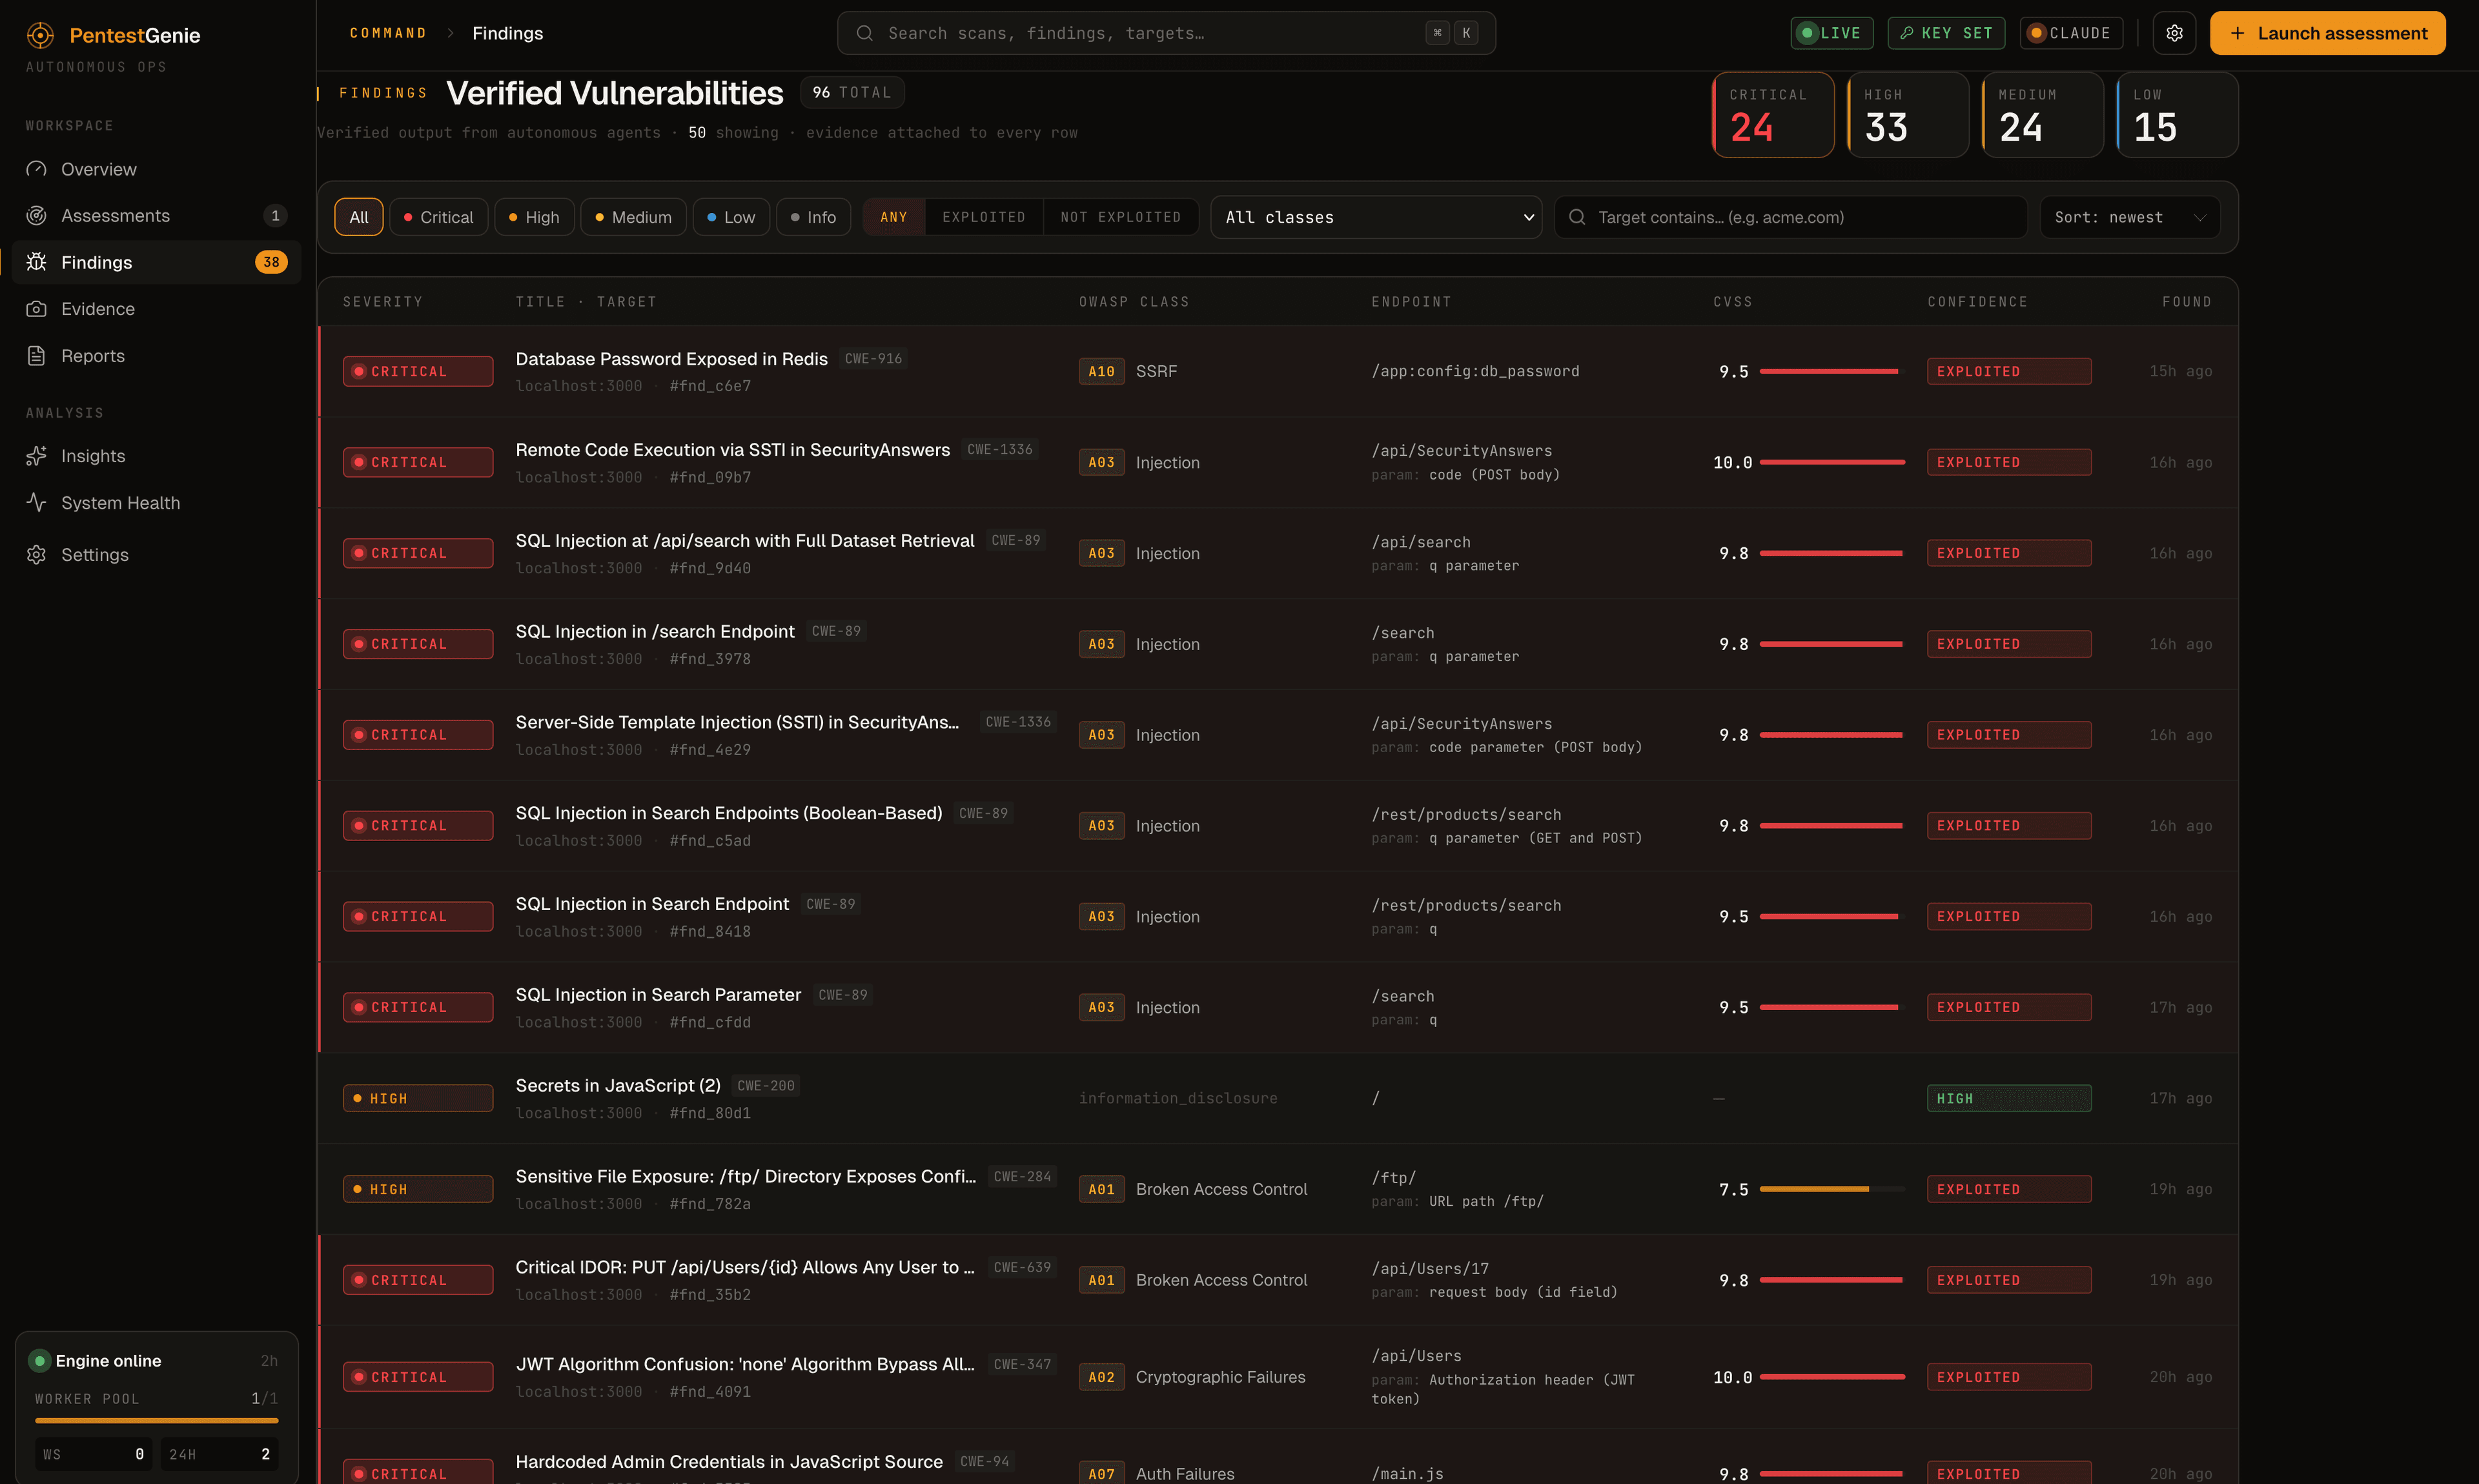This screenshot has width=2479, height=1484.
Task: Filter by High severity
Action: pos(534,217)
